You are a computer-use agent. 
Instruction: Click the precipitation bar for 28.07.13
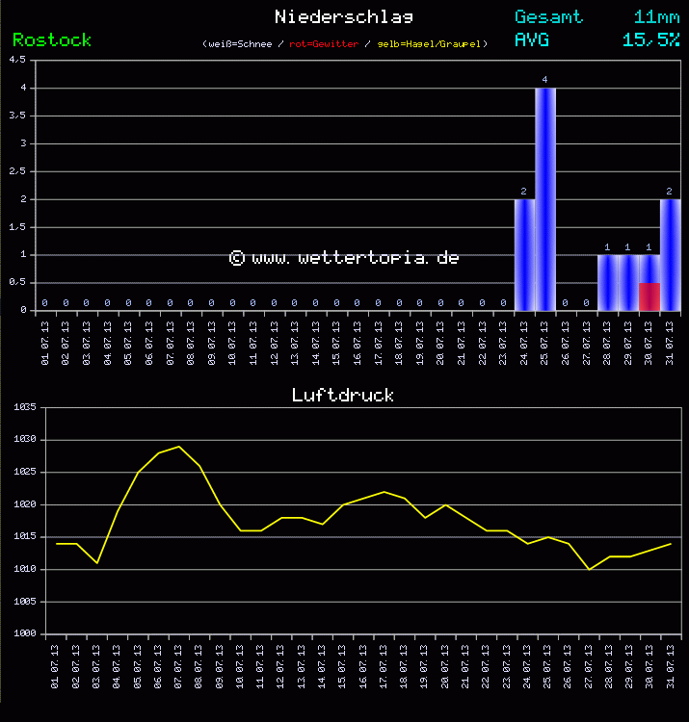607,283
